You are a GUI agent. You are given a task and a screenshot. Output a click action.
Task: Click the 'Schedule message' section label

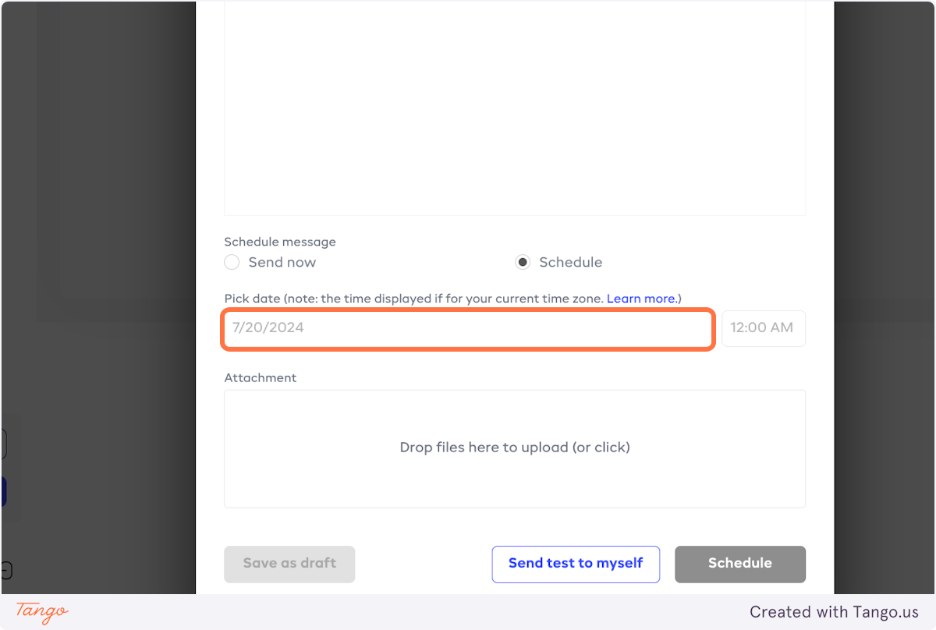point(280,242)
